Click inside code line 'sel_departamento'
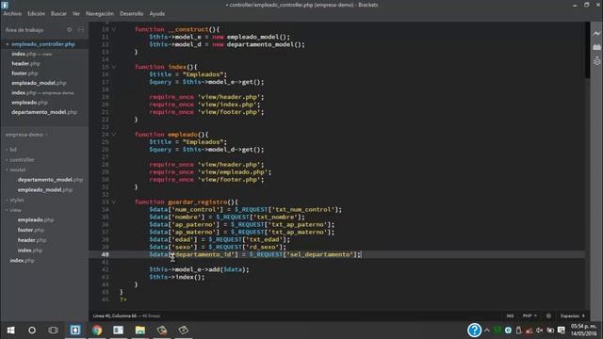 point(320,254)
